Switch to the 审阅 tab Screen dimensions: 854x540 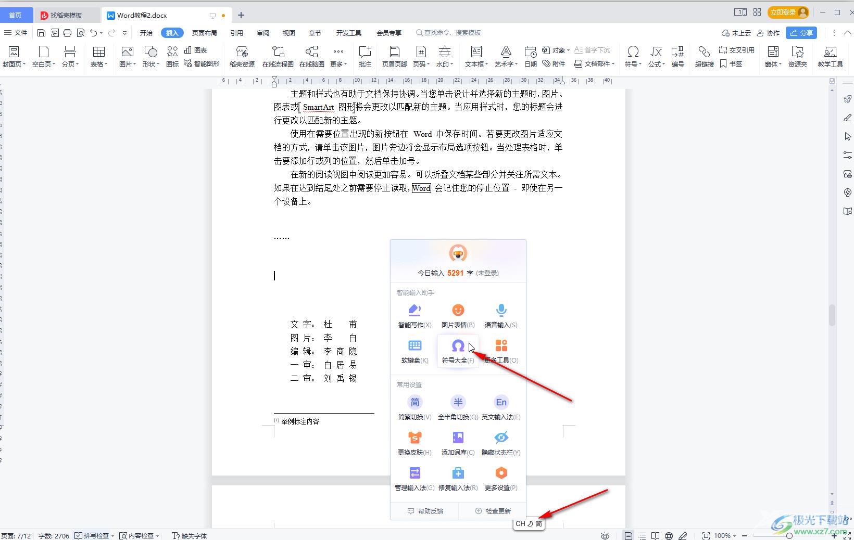(263, 33)
